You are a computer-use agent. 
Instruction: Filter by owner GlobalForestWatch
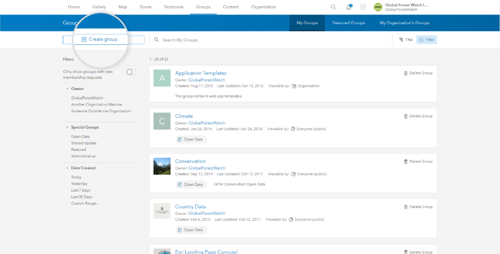(x=87, y=98)
